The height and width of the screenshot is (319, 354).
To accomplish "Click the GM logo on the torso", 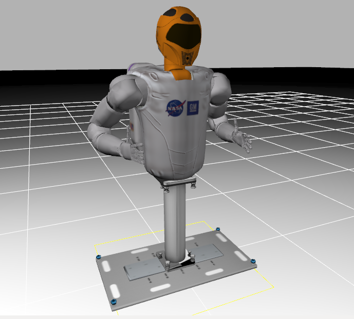I will click(194, 107).
